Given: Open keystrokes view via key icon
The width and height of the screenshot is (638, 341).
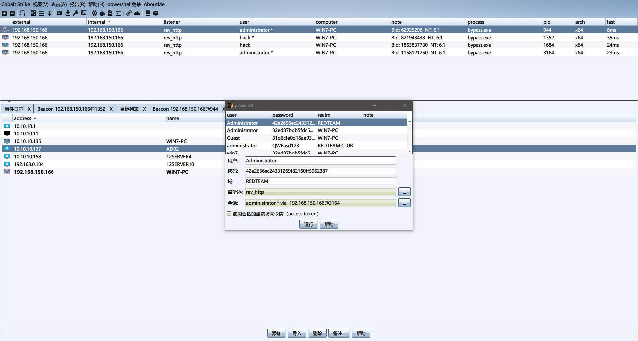Looking at the screenshot, I should point(76,13).
